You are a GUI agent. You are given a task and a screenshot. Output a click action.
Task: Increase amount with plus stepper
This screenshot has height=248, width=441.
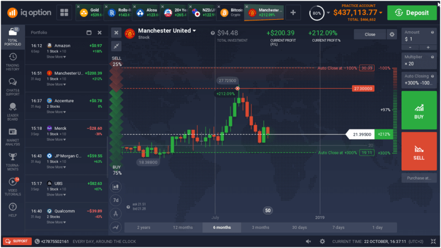(x=428, y=47)
